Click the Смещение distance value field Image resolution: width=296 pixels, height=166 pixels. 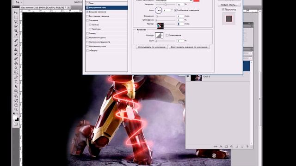pos(180,16)
